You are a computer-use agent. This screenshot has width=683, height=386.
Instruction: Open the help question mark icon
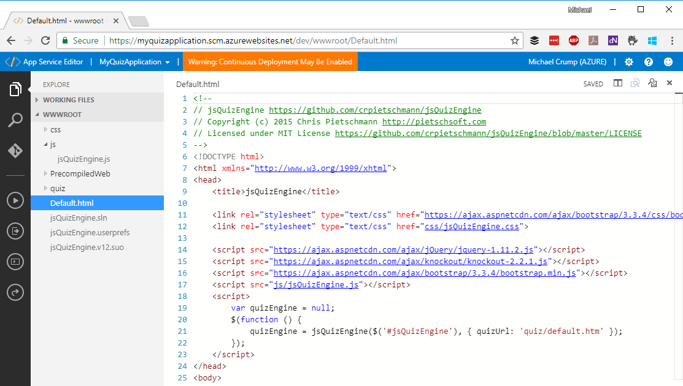click(649, 62)
